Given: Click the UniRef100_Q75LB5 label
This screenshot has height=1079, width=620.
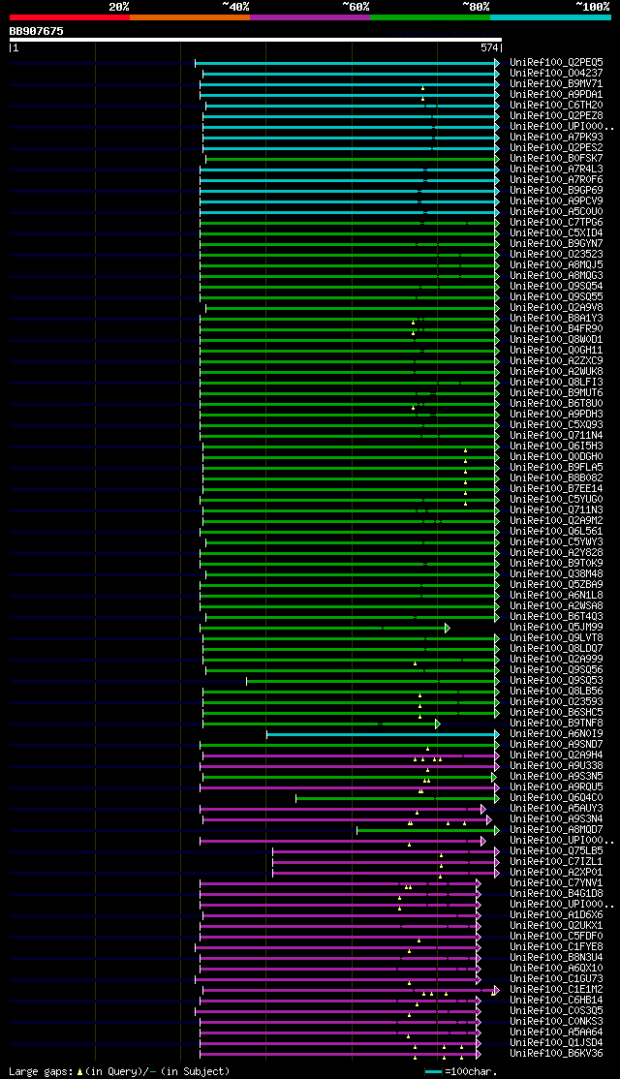Looking at the screenshot, I should [x=556, y=851].
